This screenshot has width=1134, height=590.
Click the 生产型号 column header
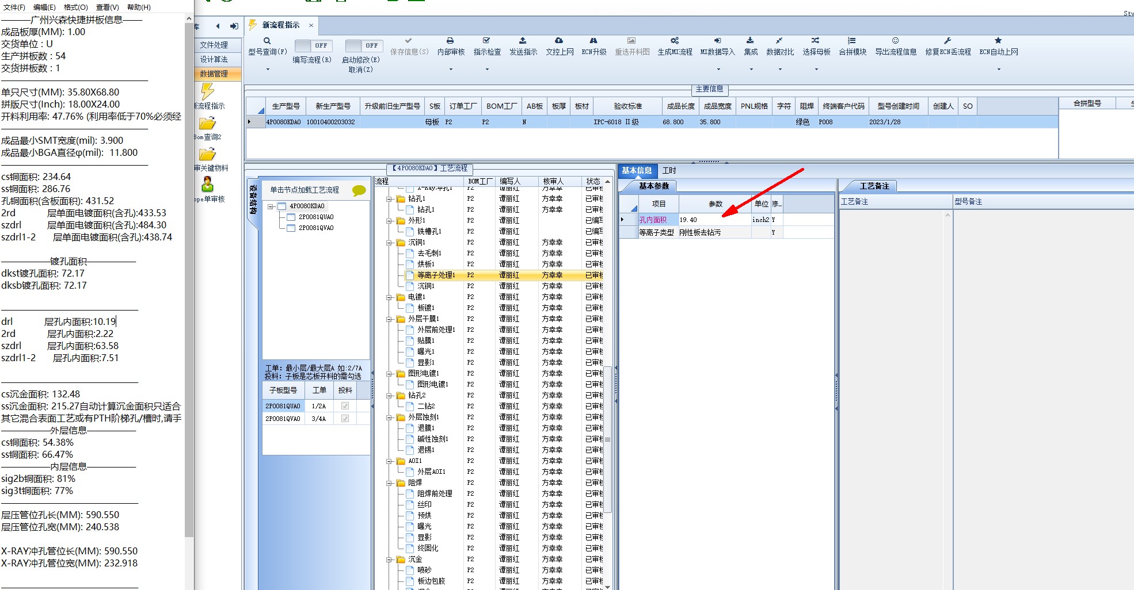(x=286, y=106)
